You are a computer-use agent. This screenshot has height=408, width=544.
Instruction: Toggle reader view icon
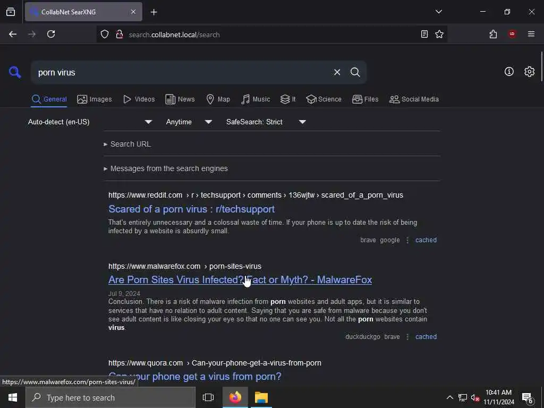click(424, 34)
